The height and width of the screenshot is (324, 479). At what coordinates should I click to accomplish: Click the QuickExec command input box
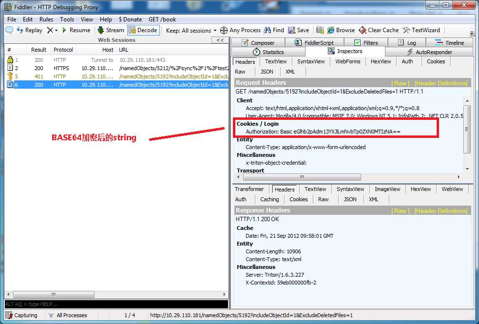[x=116, y=304]
